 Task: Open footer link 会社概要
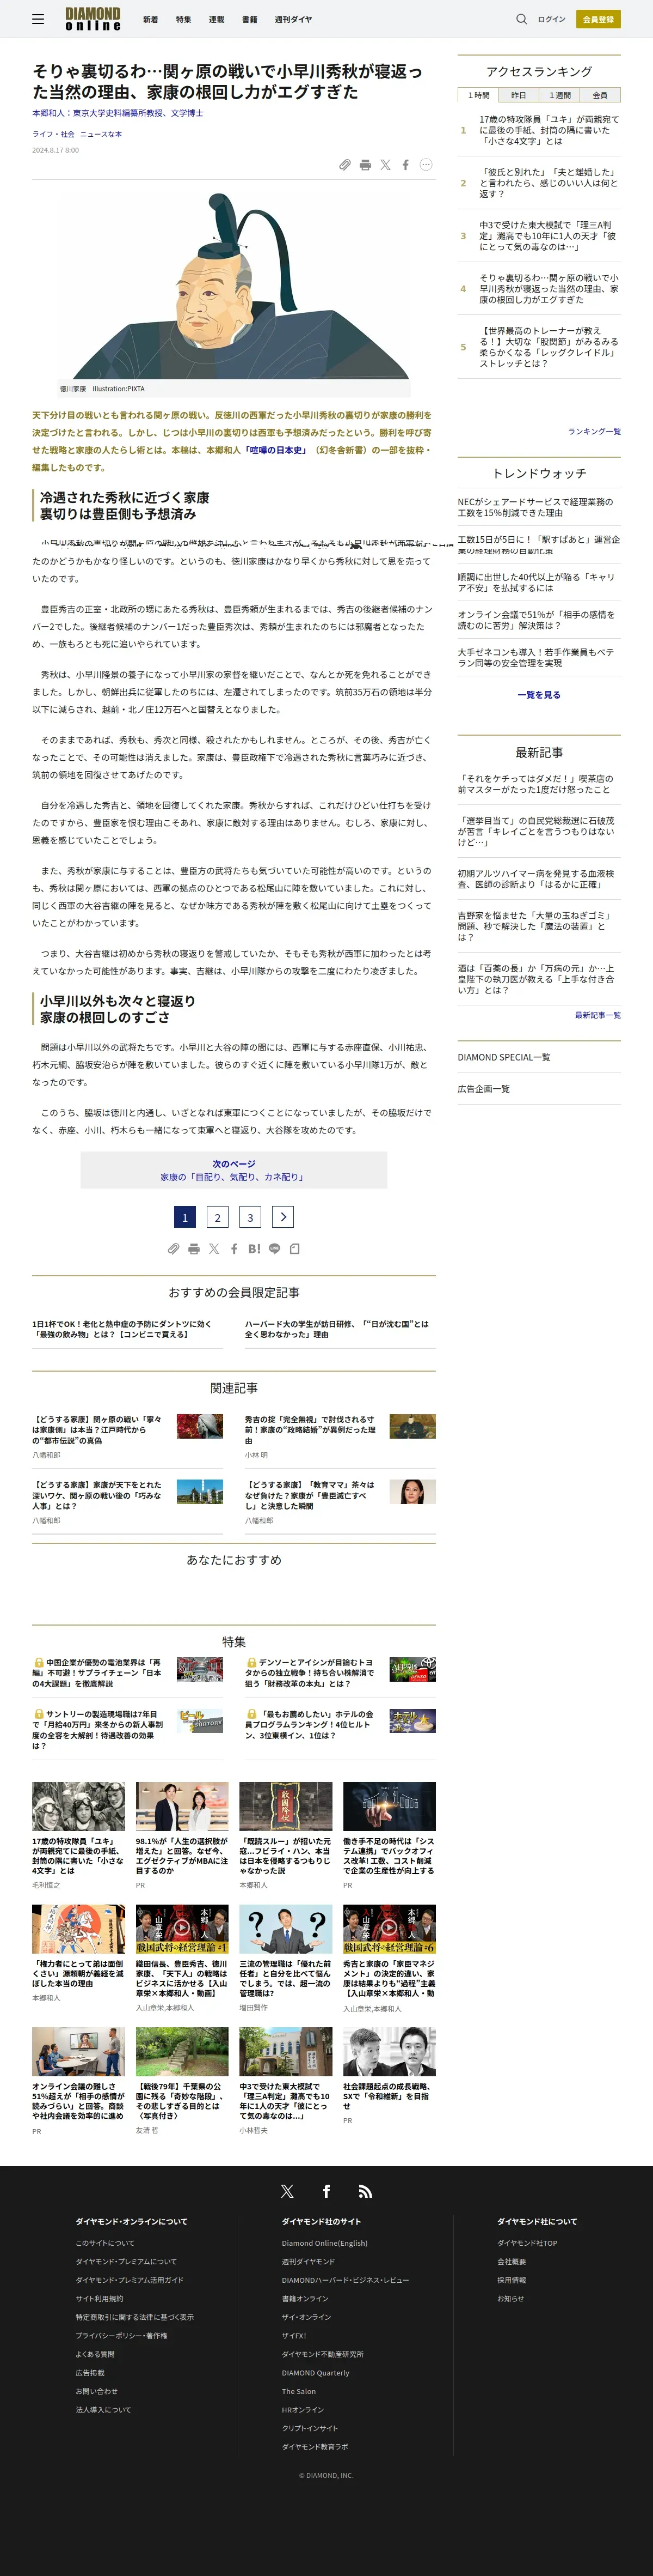pos(511,2261)
